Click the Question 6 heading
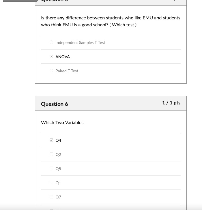202x210 pixels. [x=55, y=104]
